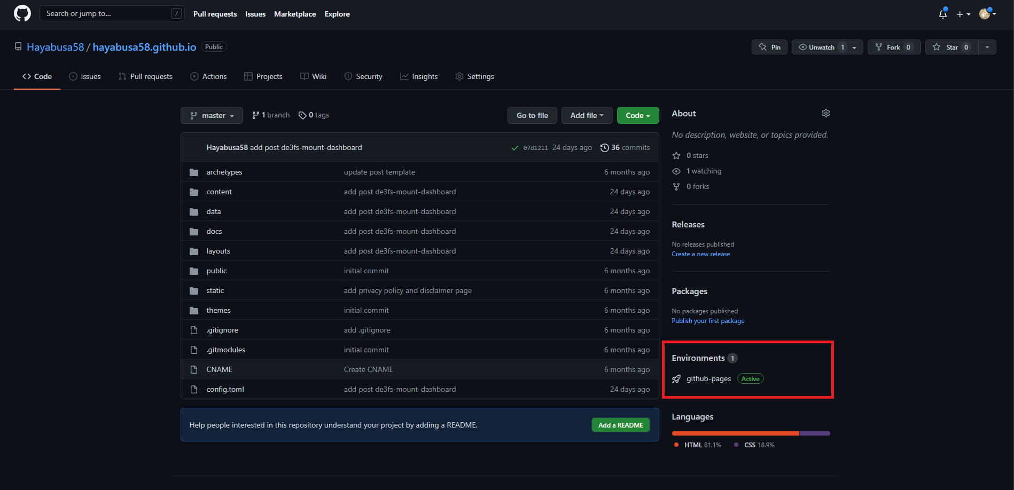Click the github-pages rocket icon
The width and height of the screenshot is (1014, 490).
coord(676,379)
